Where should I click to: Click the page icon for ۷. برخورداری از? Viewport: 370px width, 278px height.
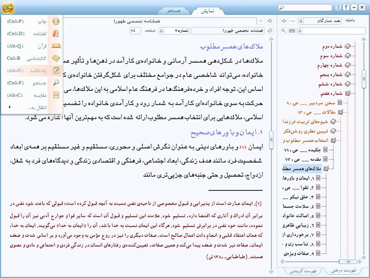click(x=318, y=234)
